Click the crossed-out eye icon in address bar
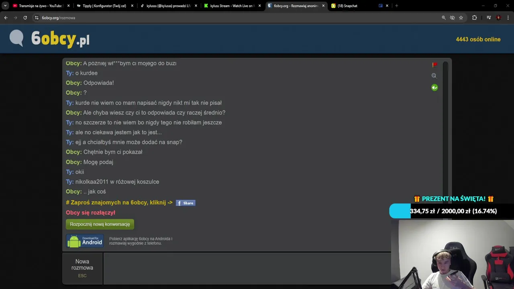The width and height of the screenshot is (514, 289). pos(452,18)
